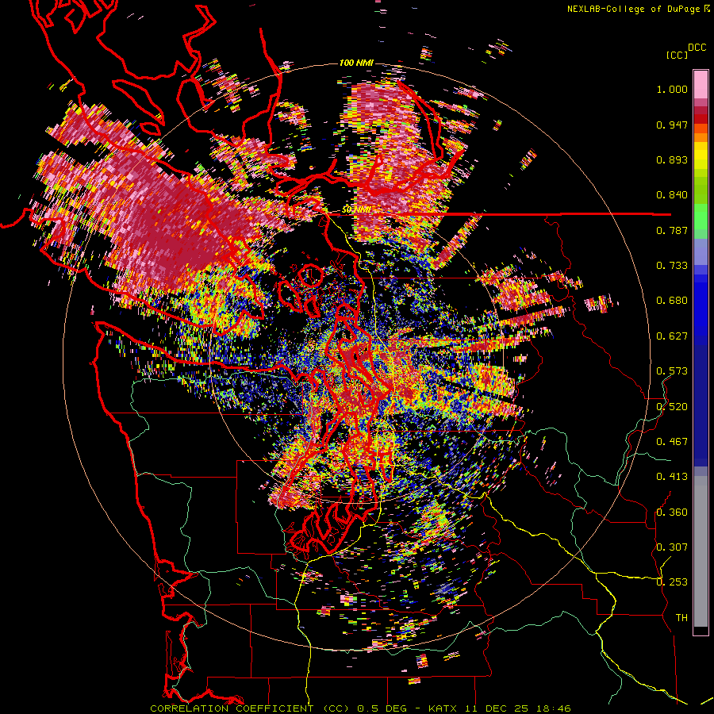Click the 50 NMI range ring label
The width and height of the screenshot is (714, 714).
pos(355,210)
